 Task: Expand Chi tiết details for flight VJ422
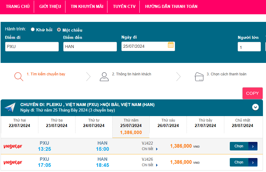click(x=150, y=149)
